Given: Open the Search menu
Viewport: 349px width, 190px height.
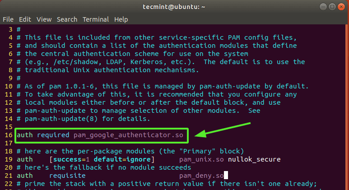Looking at the screenshot, I should [x=67, y=19].
